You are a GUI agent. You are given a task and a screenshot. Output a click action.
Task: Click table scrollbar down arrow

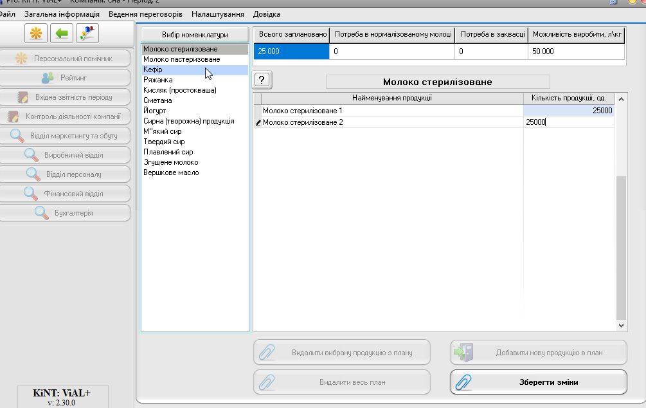622,326
